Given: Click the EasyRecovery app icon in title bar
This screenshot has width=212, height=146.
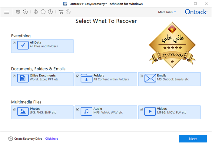Looking at the screenshot, I should (x=65, y=4).
